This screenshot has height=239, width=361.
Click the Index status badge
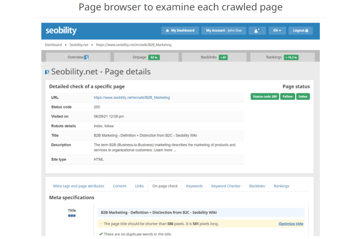(303, 97)
